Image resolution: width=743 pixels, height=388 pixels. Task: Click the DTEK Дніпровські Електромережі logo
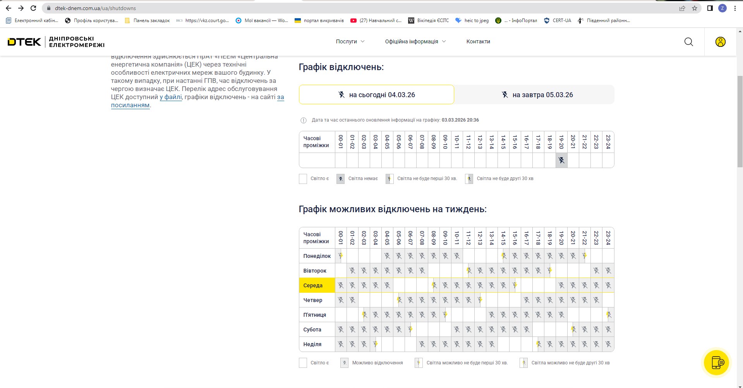pyautogui.click(x=56, y=42)
